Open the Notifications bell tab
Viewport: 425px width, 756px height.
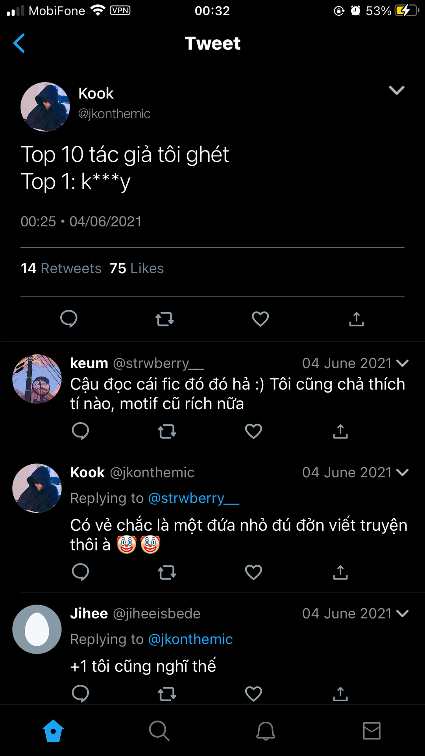[266, 731]
